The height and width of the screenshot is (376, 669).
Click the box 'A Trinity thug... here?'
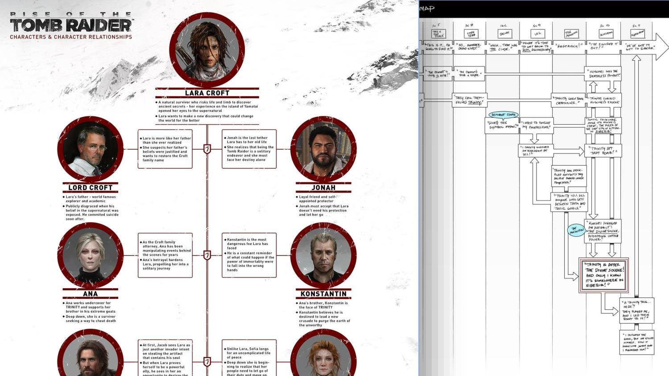[x=637, y=311]
